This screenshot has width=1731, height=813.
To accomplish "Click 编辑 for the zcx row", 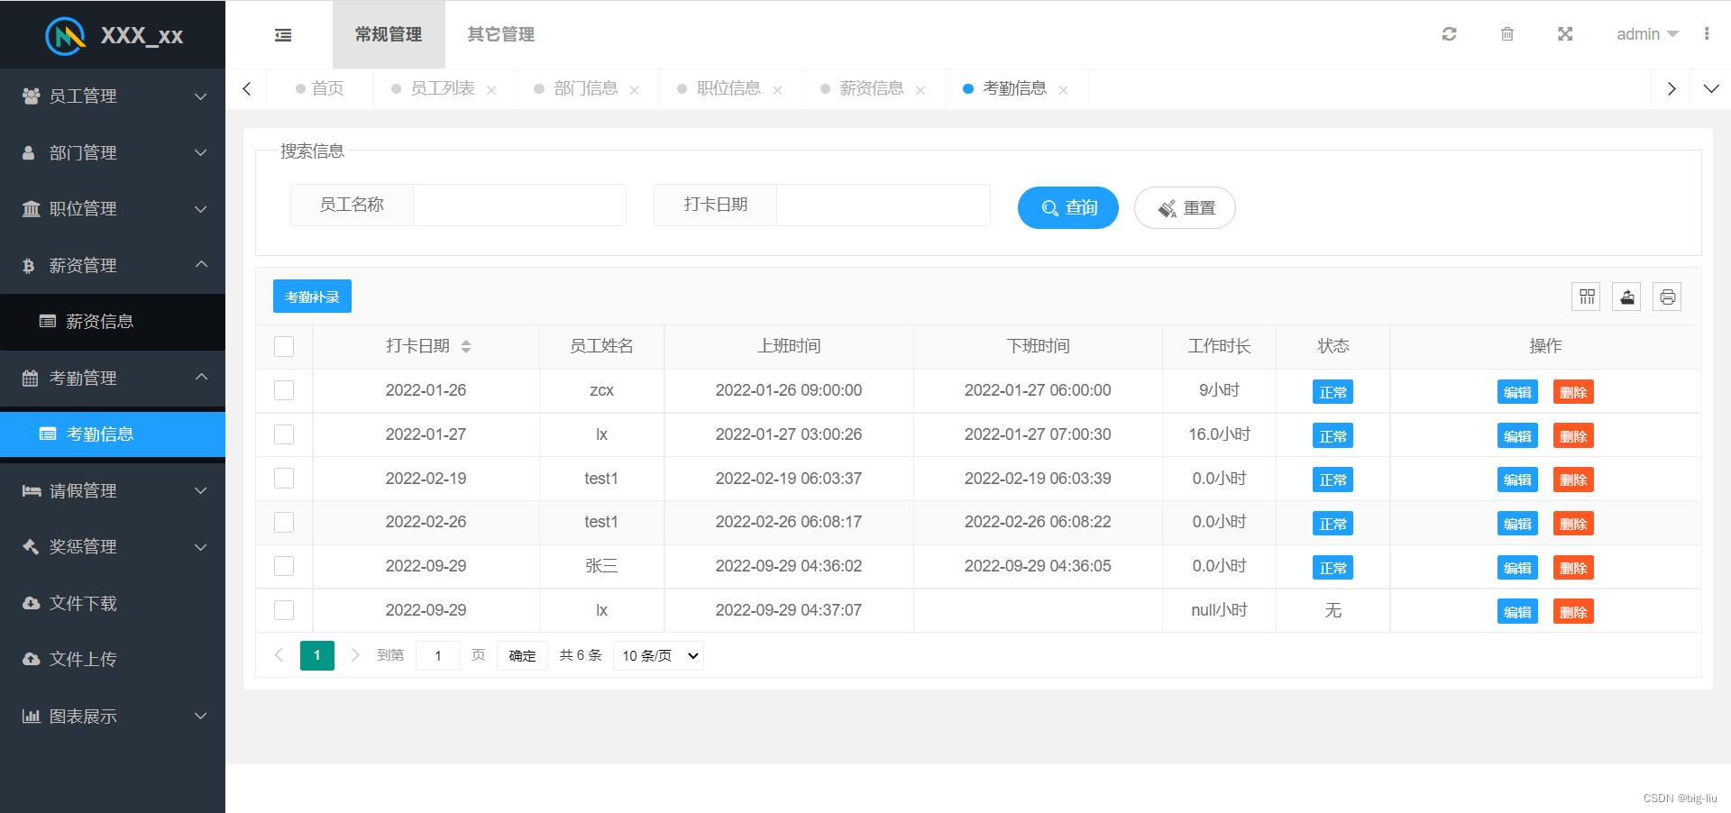I will pyautogui.click(x=1517, y=392).
